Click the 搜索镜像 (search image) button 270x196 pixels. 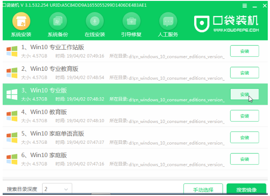tap(247, 189)
